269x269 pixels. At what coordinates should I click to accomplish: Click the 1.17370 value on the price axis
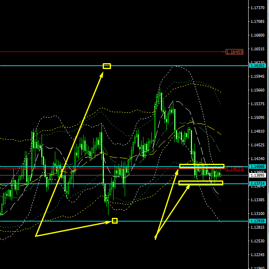pyautogui.click(x=258, y=8)
